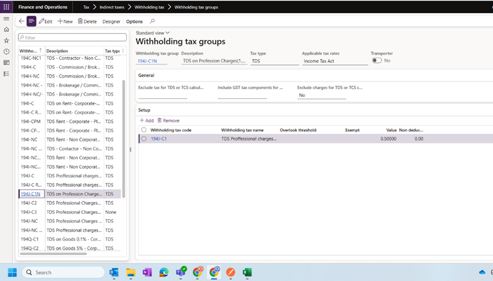493x281 pixels.
Task: Open the app launcher waffle menu
Action: pos(7,7)
